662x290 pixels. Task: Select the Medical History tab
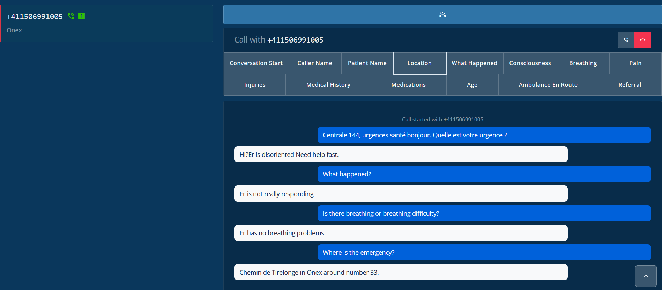(x=328, y=85)
